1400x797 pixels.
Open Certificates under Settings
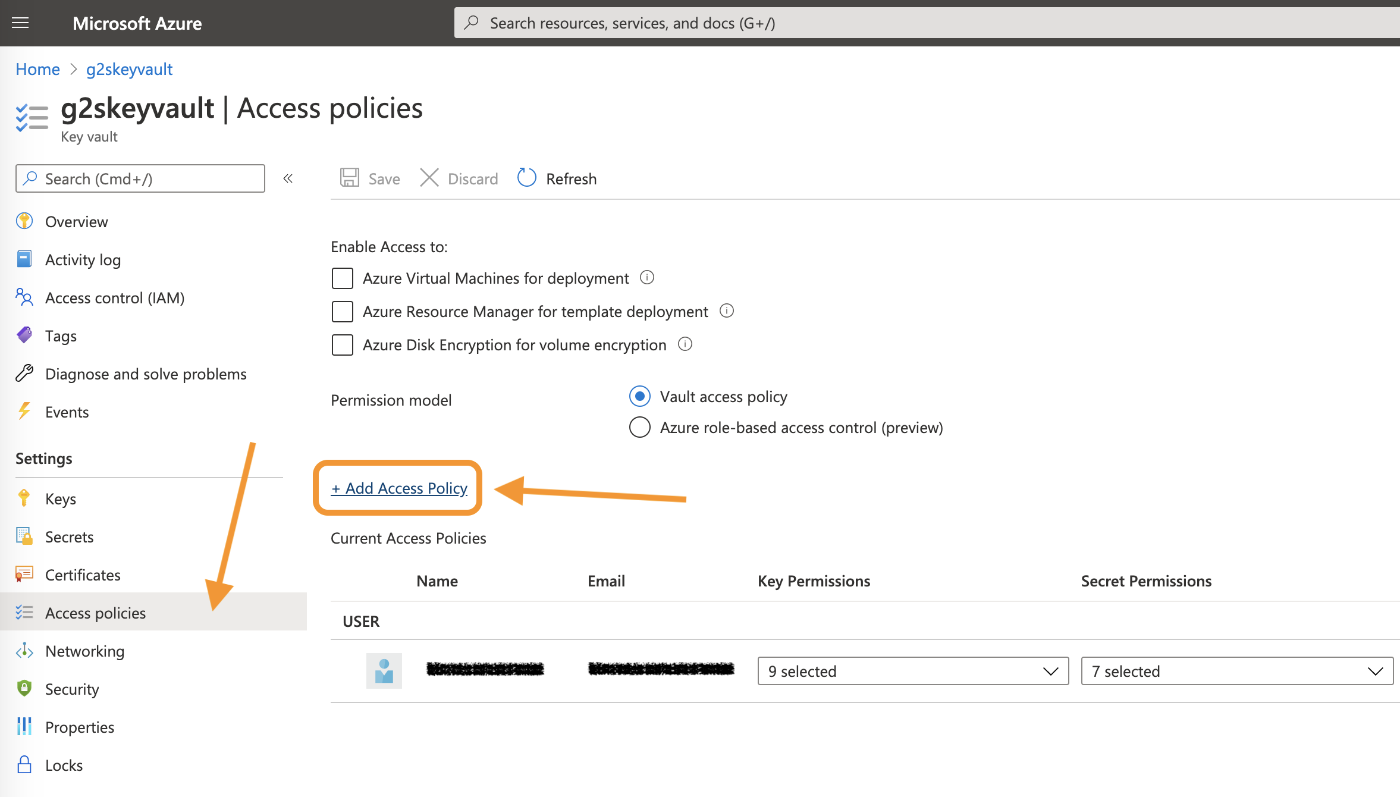click(83, 575)
